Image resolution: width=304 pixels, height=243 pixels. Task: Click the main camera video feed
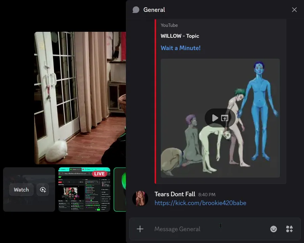point(80,98)
